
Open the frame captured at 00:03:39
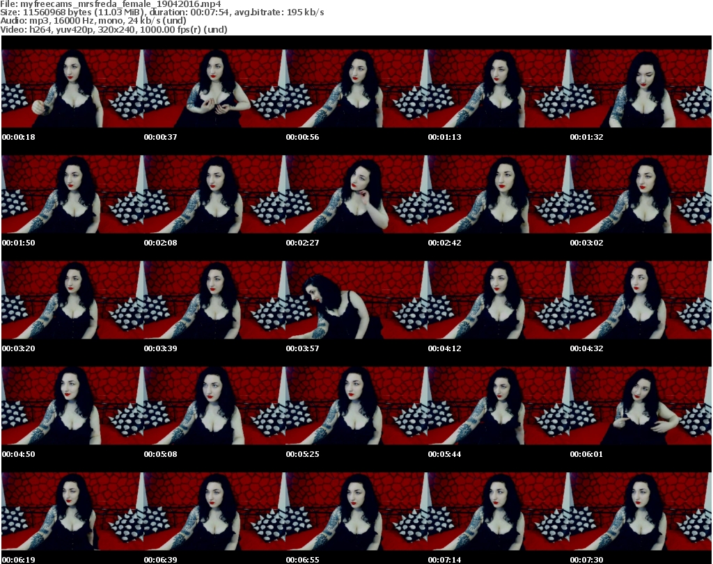pos(214,300)
